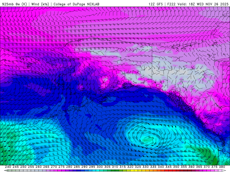
Task: Click the 345 value on the color scale
Action: pos(168,167)
